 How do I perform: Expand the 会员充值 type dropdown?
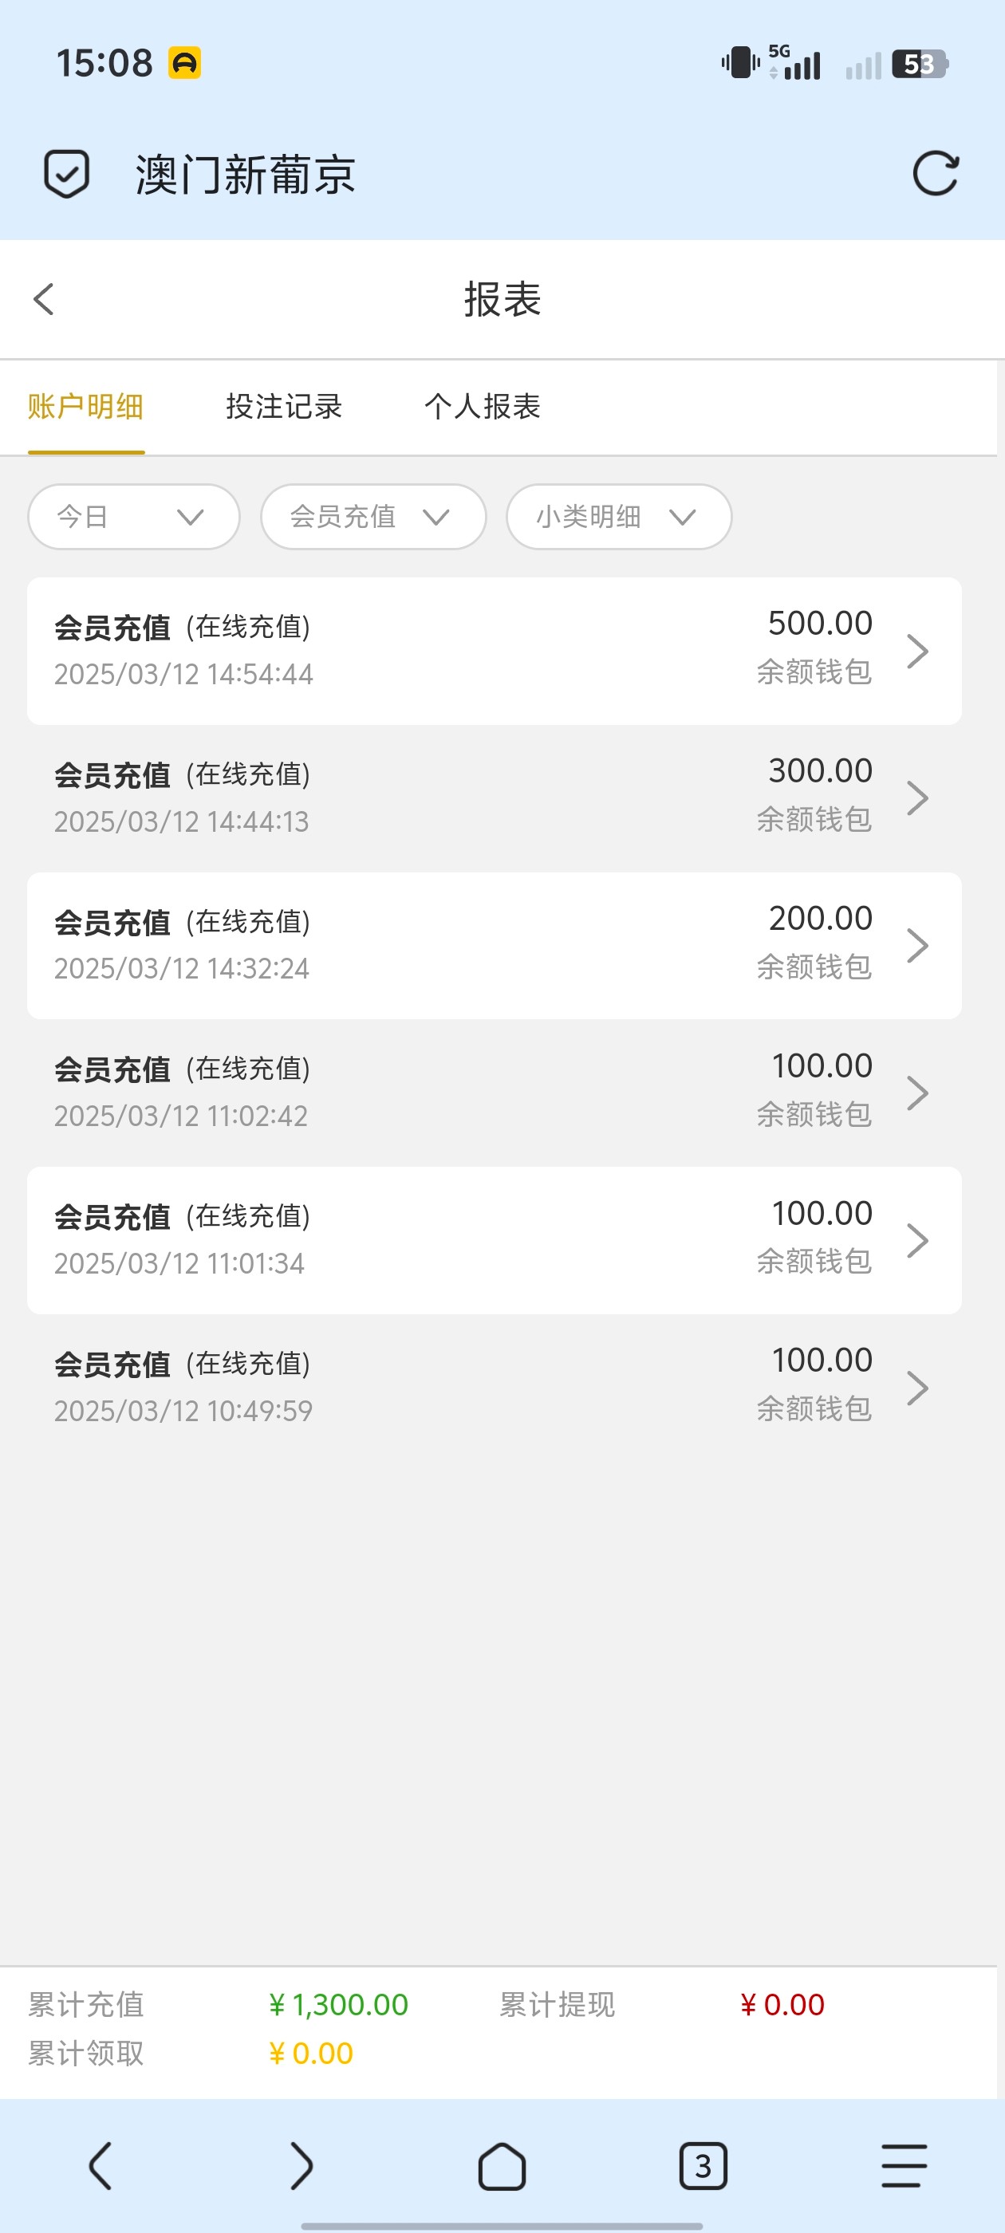click(372, 517)
